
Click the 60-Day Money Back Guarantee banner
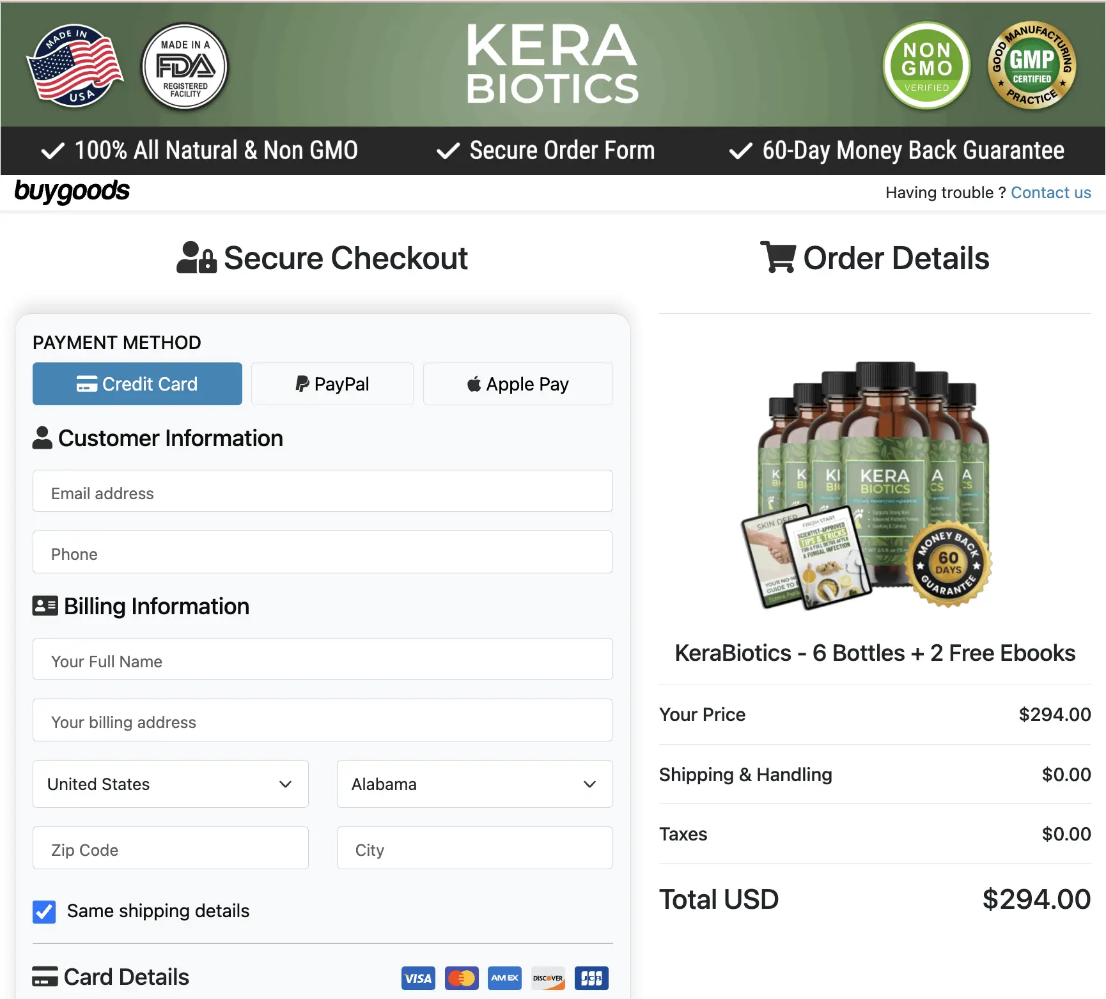click(895, 151)
